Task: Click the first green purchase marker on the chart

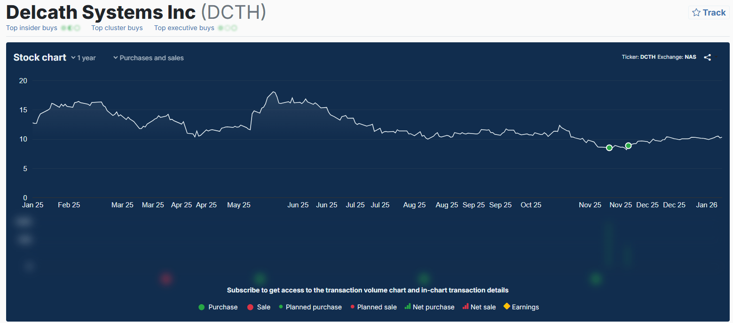Action: (609, 148)
